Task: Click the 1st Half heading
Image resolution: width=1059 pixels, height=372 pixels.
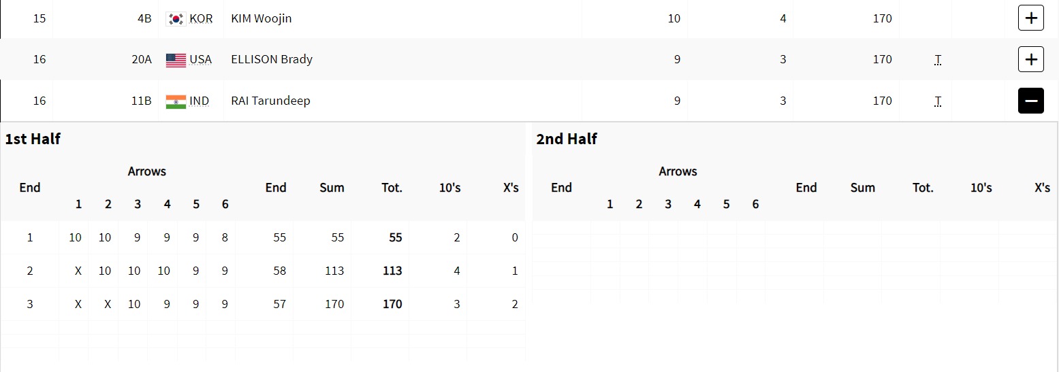Action: point(33,139)
